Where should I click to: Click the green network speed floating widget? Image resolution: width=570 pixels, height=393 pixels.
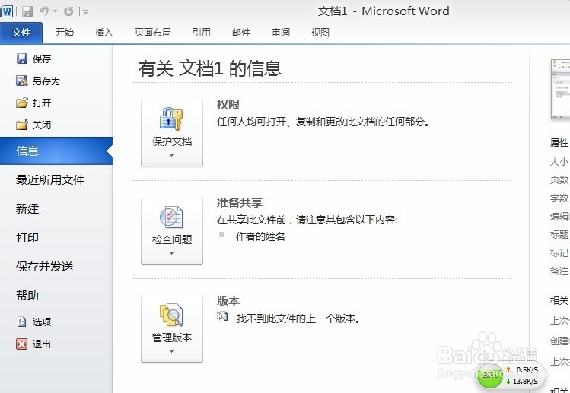coord(511,376)
